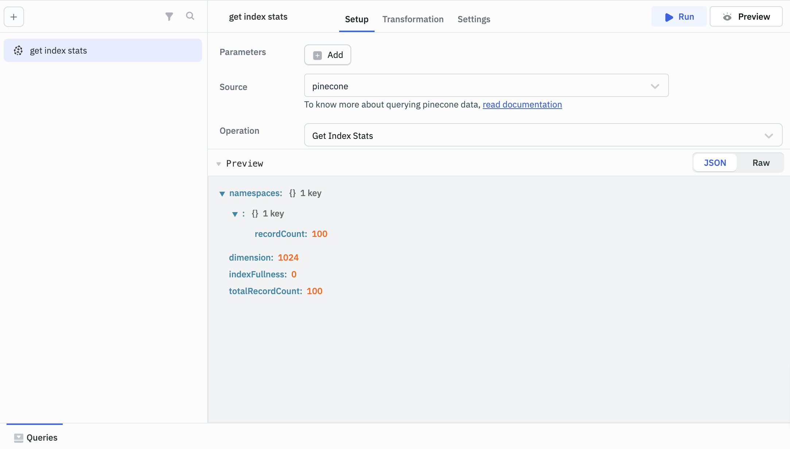Open the Operation dropdown Get Index Stats
This screenshot has width=790, height=449.
tap(543, 135)
